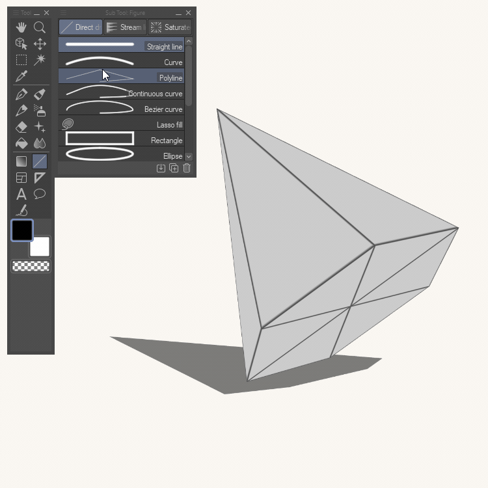This screenshot has width=488, height=488.
Task: Select the Continuous curve sub tool
Action: coord(122,92)
